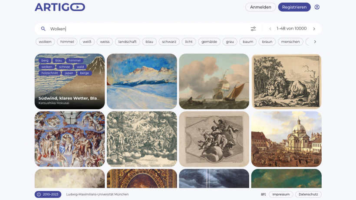Image resolution: width=356 pixels, height=200 pixels.
Task: Click the search magnifier icon
Action: click(x=43, y=29)
